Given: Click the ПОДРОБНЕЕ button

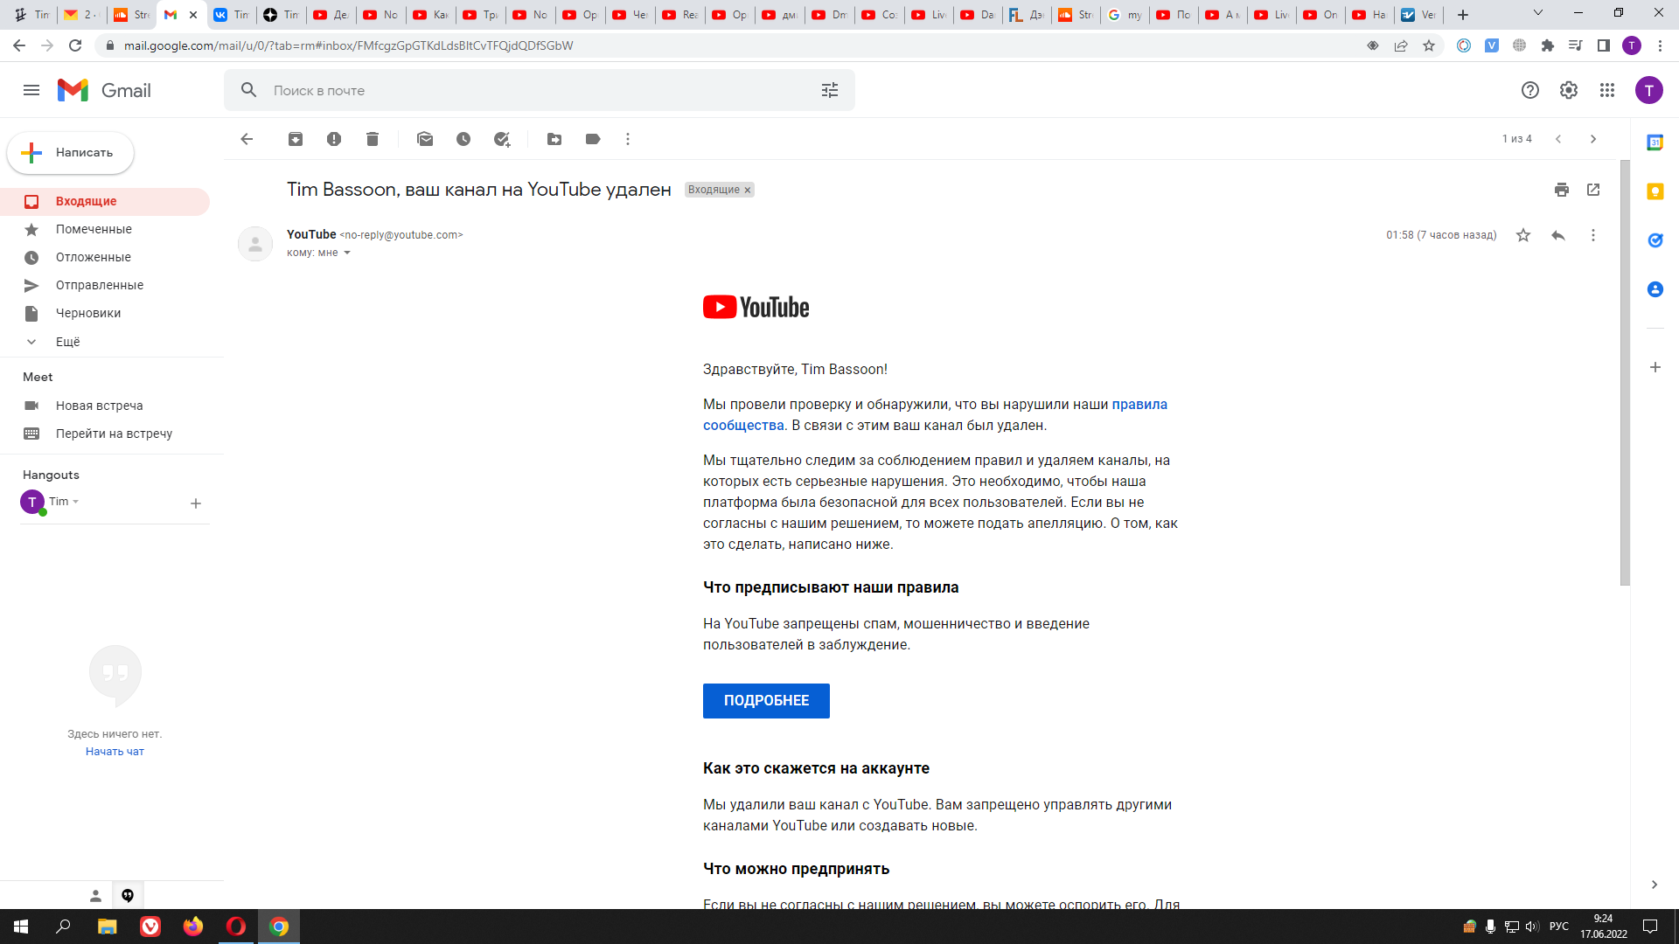Looking at the screenshot, I should tap(766, 701).
